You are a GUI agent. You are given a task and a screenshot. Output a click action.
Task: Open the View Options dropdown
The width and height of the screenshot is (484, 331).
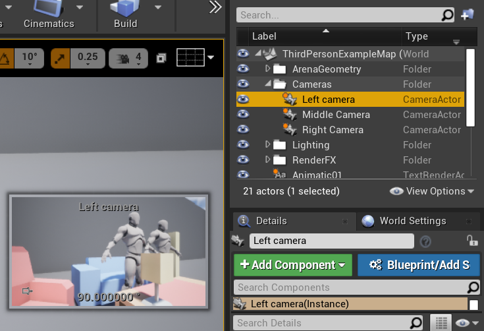pyautogui.click(x=432, y=191)
